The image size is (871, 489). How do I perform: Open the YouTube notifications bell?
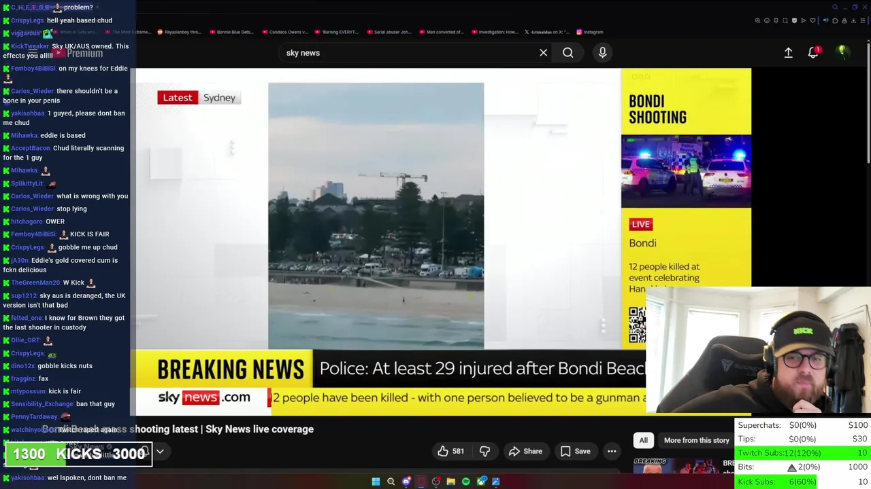coord(813,52)
